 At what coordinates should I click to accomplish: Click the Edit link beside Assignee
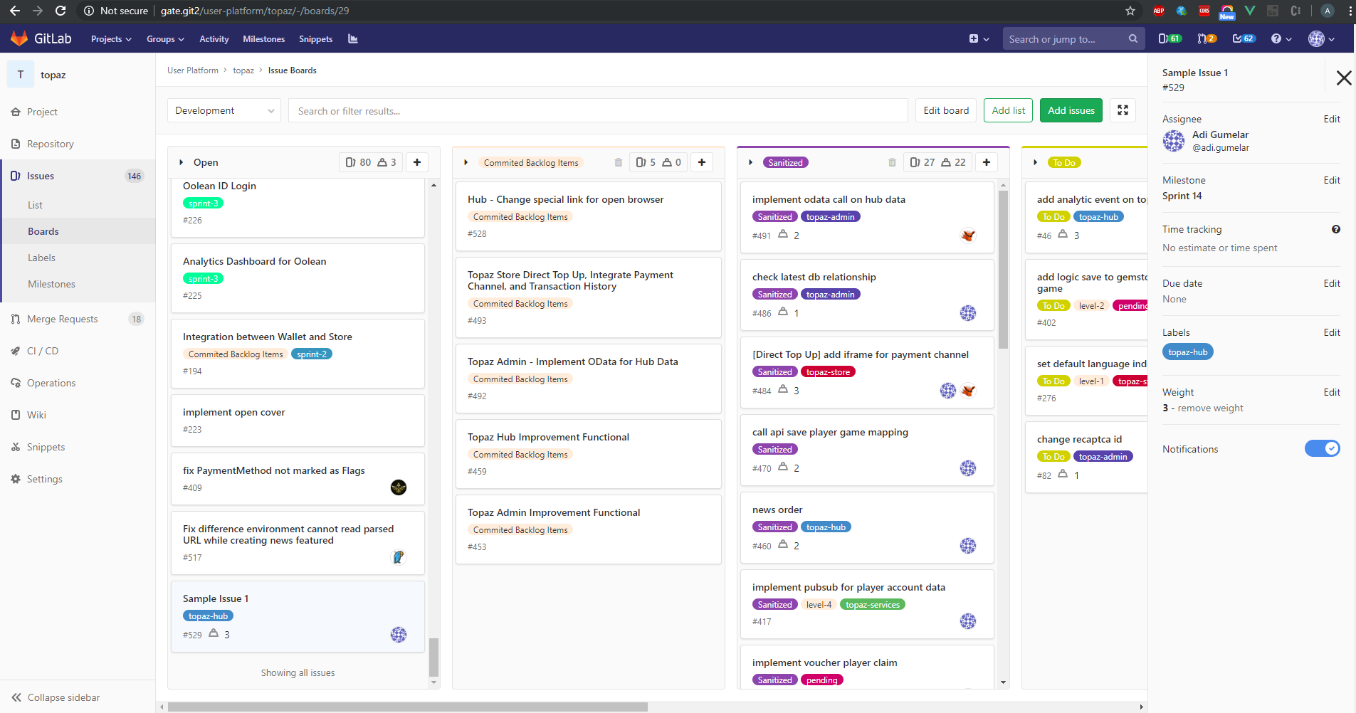1331,119
